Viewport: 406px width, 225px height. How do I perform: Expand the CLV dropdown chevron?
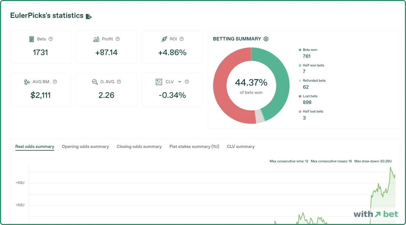tap(180, 82)
